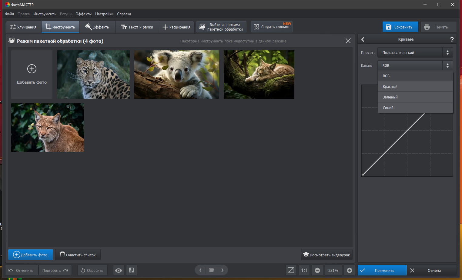Zoom out with the minus icon
The width and height of the screenshot is (462, 280).
pos(317,270)
